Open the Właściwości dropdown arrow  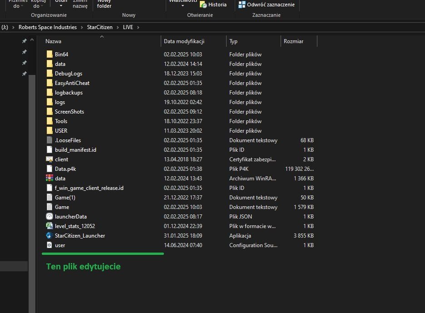(183, 6)
